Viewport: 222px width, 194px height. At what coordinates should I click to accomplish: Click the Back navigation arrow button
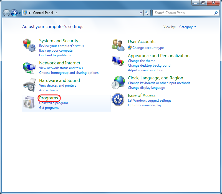click(6, 13)
